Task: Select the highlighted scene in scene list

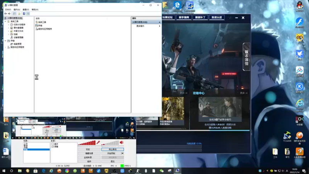Action: (36, 150)
